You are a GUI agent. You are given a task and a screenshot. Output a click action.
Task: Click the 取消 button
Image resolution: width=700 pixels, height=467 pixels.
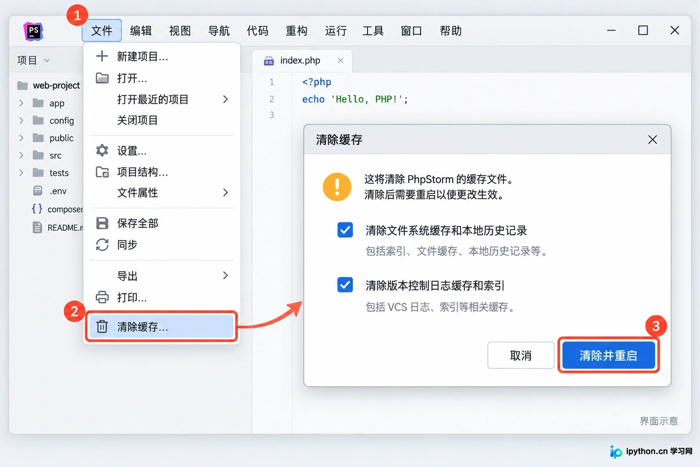(x=521, y=356)
